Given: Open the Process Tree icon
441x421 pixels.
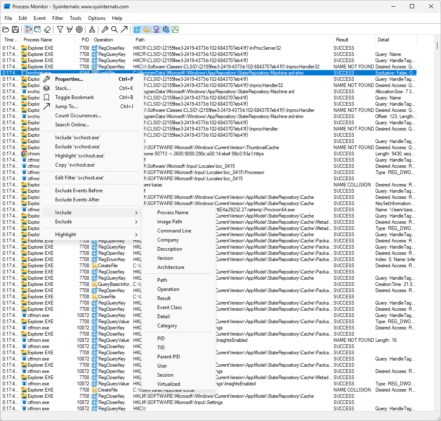Looking at the screenshot, I should click(92, 29).
